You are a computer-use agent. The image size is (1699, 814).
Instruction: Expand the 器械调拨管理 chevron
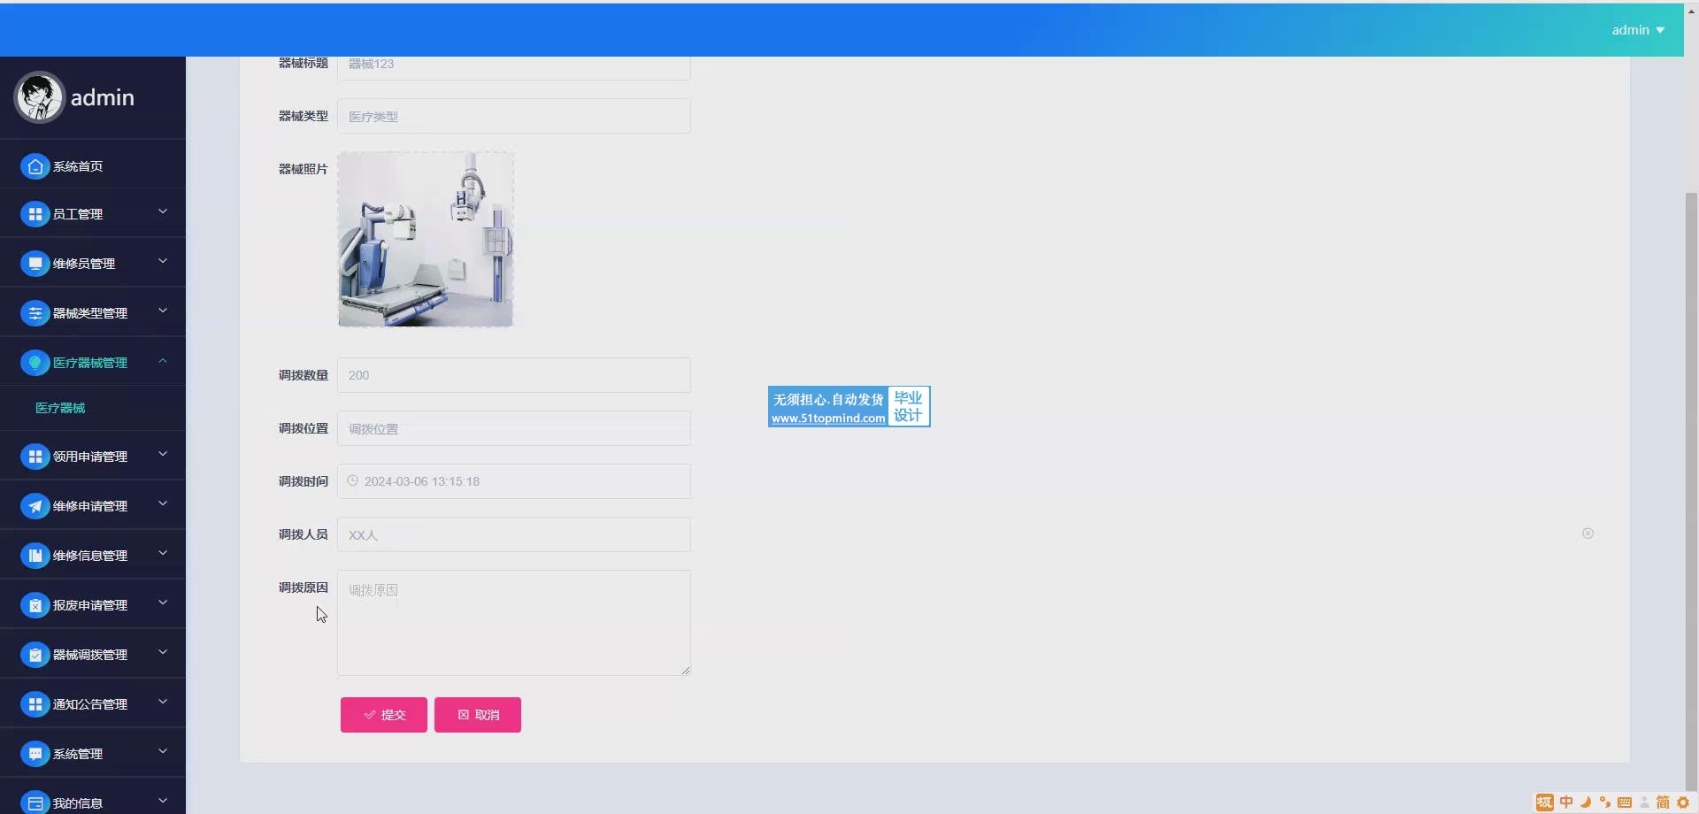[163, 652]
